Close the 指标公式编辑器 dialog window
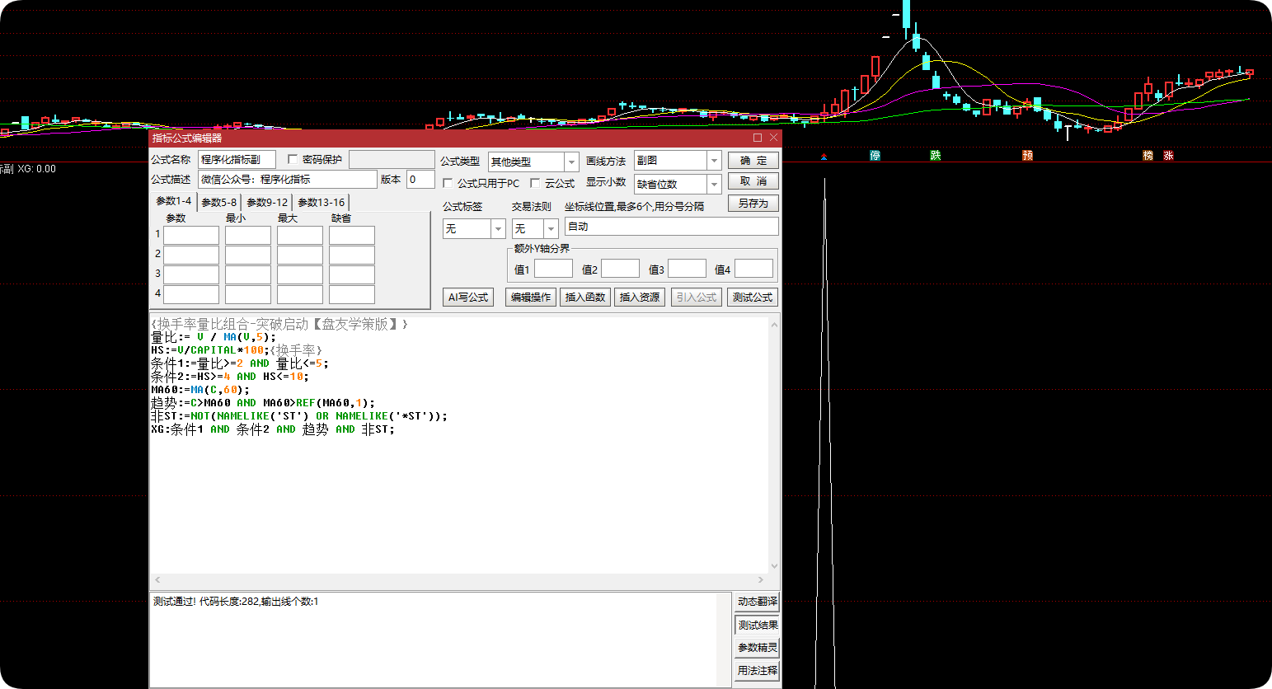The height and width of the screenshot is (689, 1272). click(773, 138)
